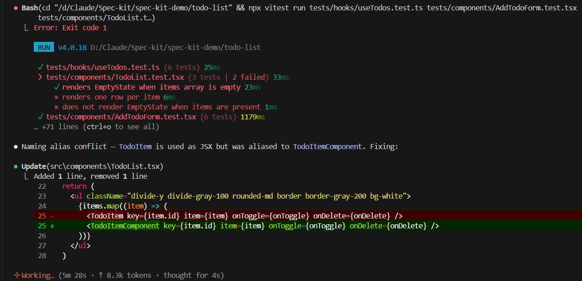Click the green checkmark beside AddTodoForm.test.tsx
Image resolution: width=582 pixels, height=281 pixels.
point(41,117)
